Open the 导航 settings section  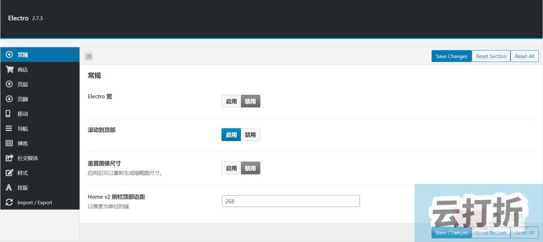tap(40, 129)
